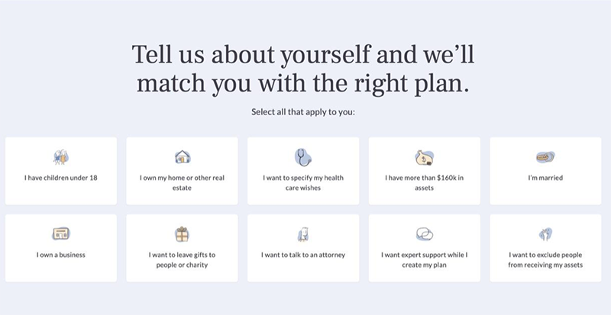Click the storefront business icon
The width and height of the screenshot is (611, 315).
coord(61,234)
